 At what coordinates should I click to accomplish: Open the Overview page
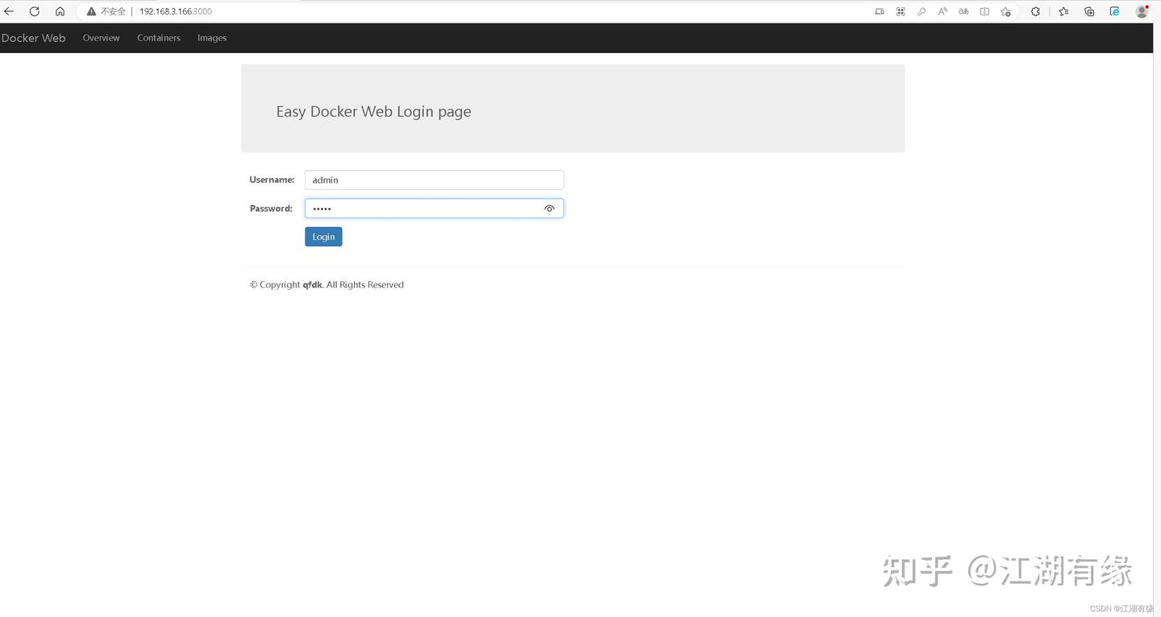coord(101,38)
